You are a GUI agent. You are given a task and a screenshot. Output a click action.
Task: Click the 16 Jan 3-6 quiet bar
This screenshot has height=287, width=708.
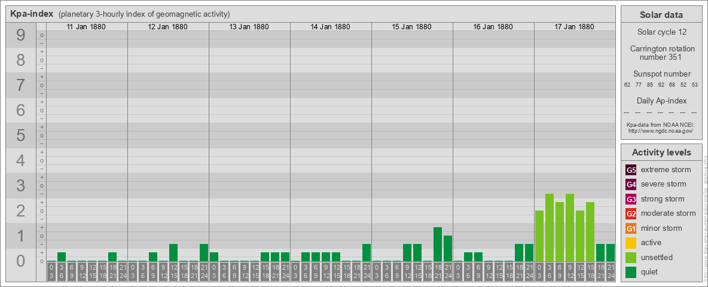pos(468,257)
